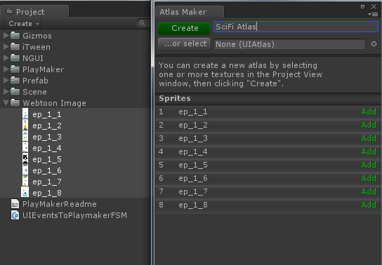Image resolution: width=382 pixels, height=265 pixels.
Task: Switch to the Project tab
Action: tap(34, 12)
